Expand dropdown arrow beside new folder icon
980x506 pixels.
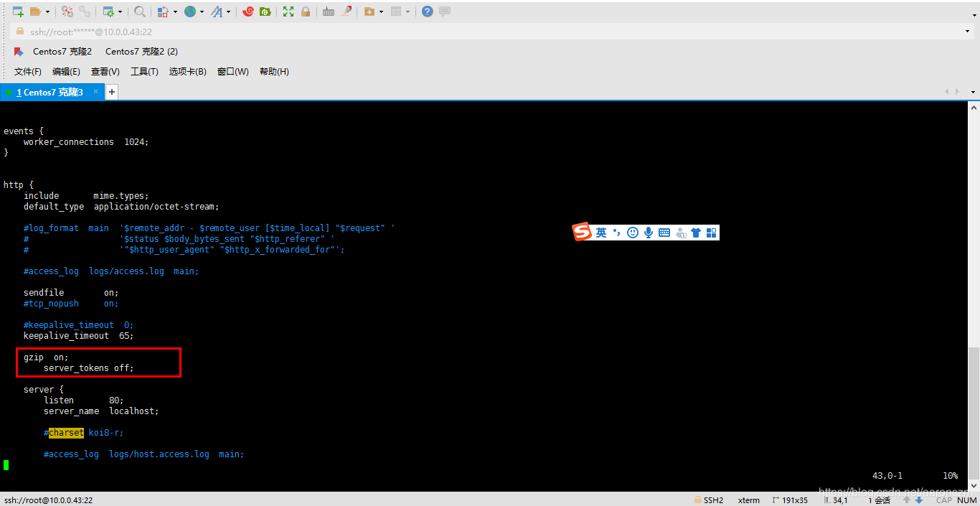pyautogui.click(x=381, y=11)
